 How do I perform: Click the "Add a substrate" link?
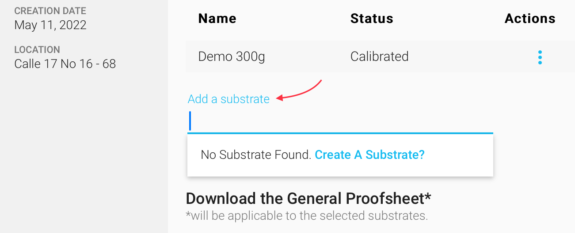[x=228, y=99]
